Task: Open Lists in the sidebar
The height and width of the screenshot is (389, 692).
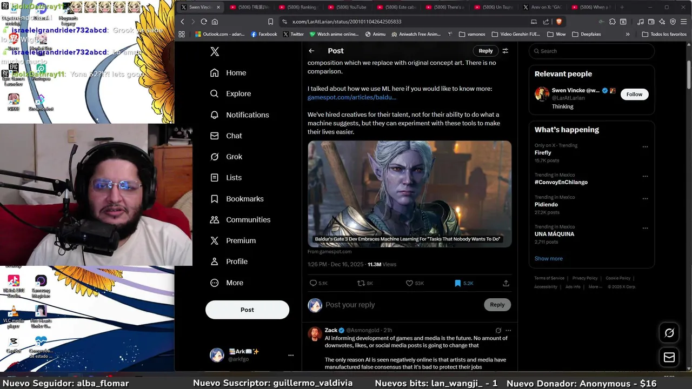Action: (226, 177)
